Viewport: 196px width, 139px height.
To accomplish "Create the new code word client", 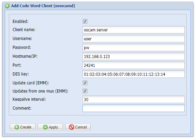I will 22,127.
